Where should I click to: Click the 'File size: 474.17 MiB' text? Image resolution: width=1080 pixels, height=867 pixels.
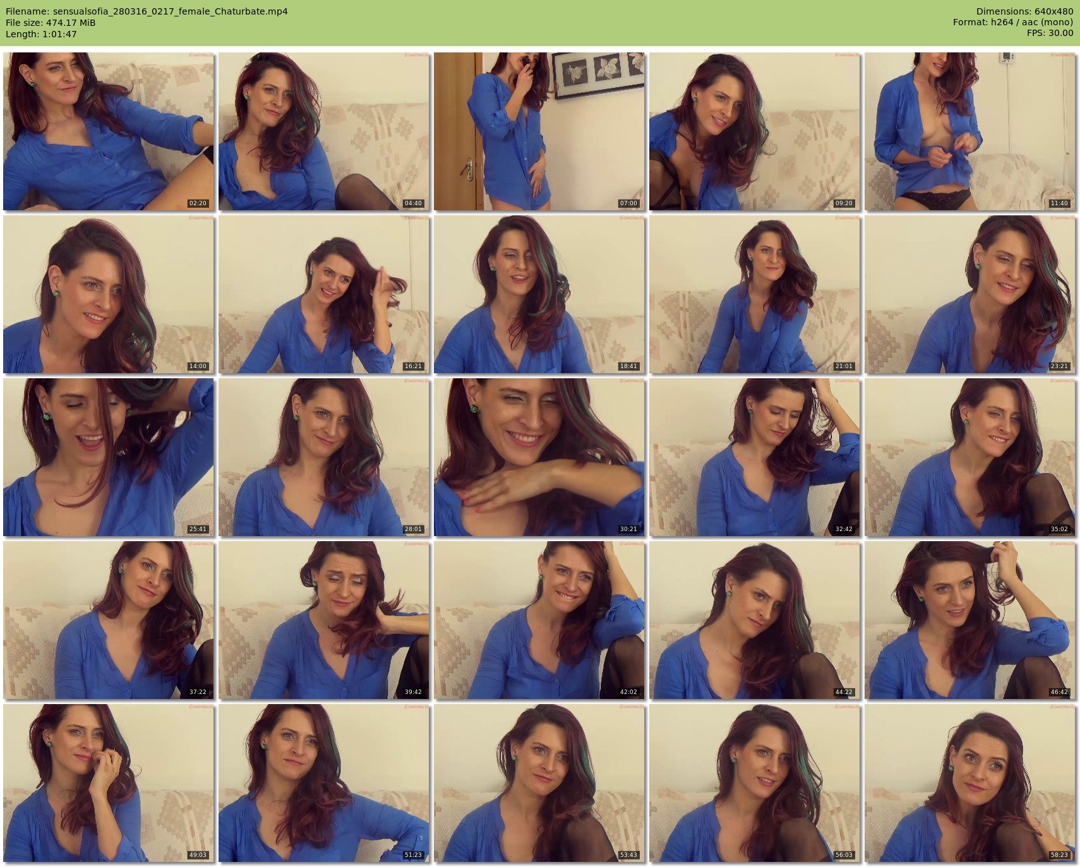[51, 23]
